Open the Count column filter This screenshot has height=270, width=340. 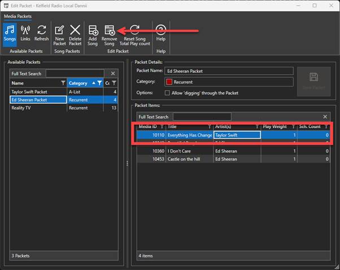(114, 83)
